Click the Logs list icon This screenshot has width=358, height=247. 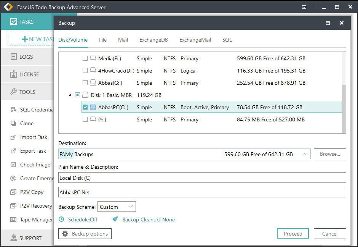13,57
